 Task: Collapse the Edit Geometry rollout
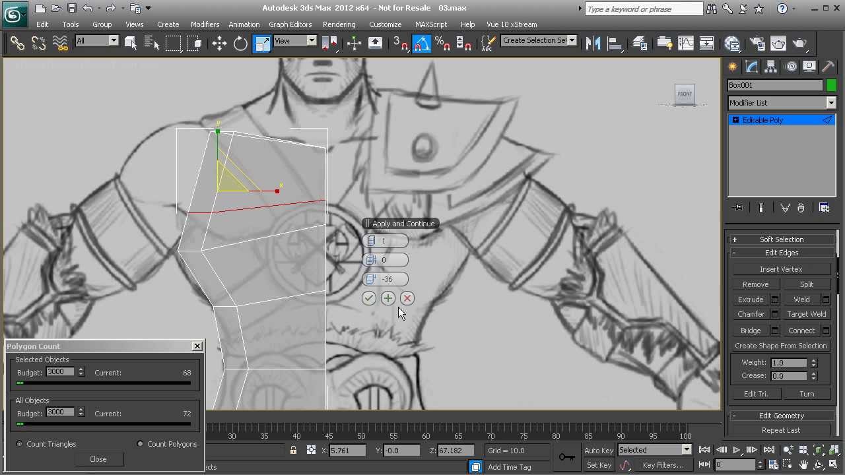tap(781, 416)
